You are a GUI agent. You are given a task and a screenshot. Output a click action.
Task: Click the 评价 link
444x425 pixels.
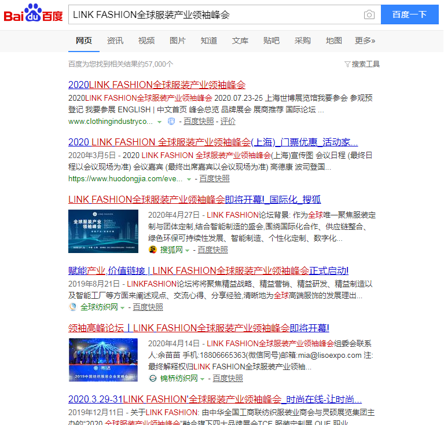pyautogui.click(x=227, y=122)
